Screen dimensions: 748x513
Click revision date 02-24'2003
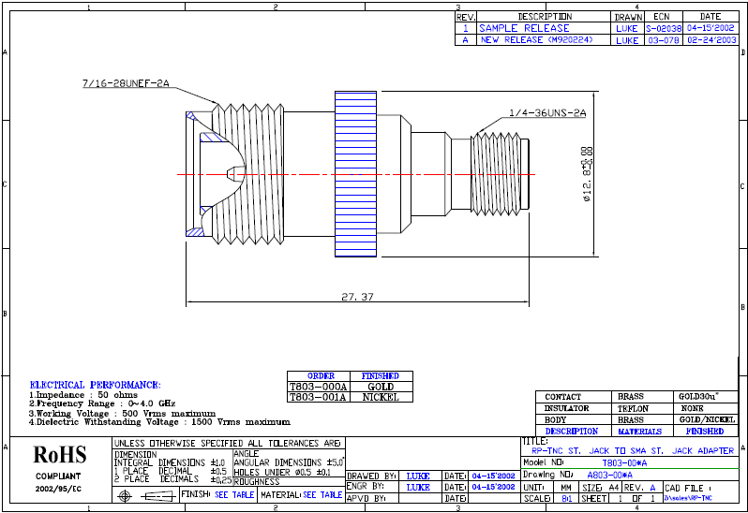tap(703, 40)
